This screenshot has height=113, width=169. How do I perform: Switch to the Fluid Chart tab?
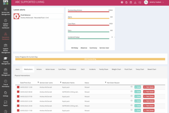click(x=128, y=69)
